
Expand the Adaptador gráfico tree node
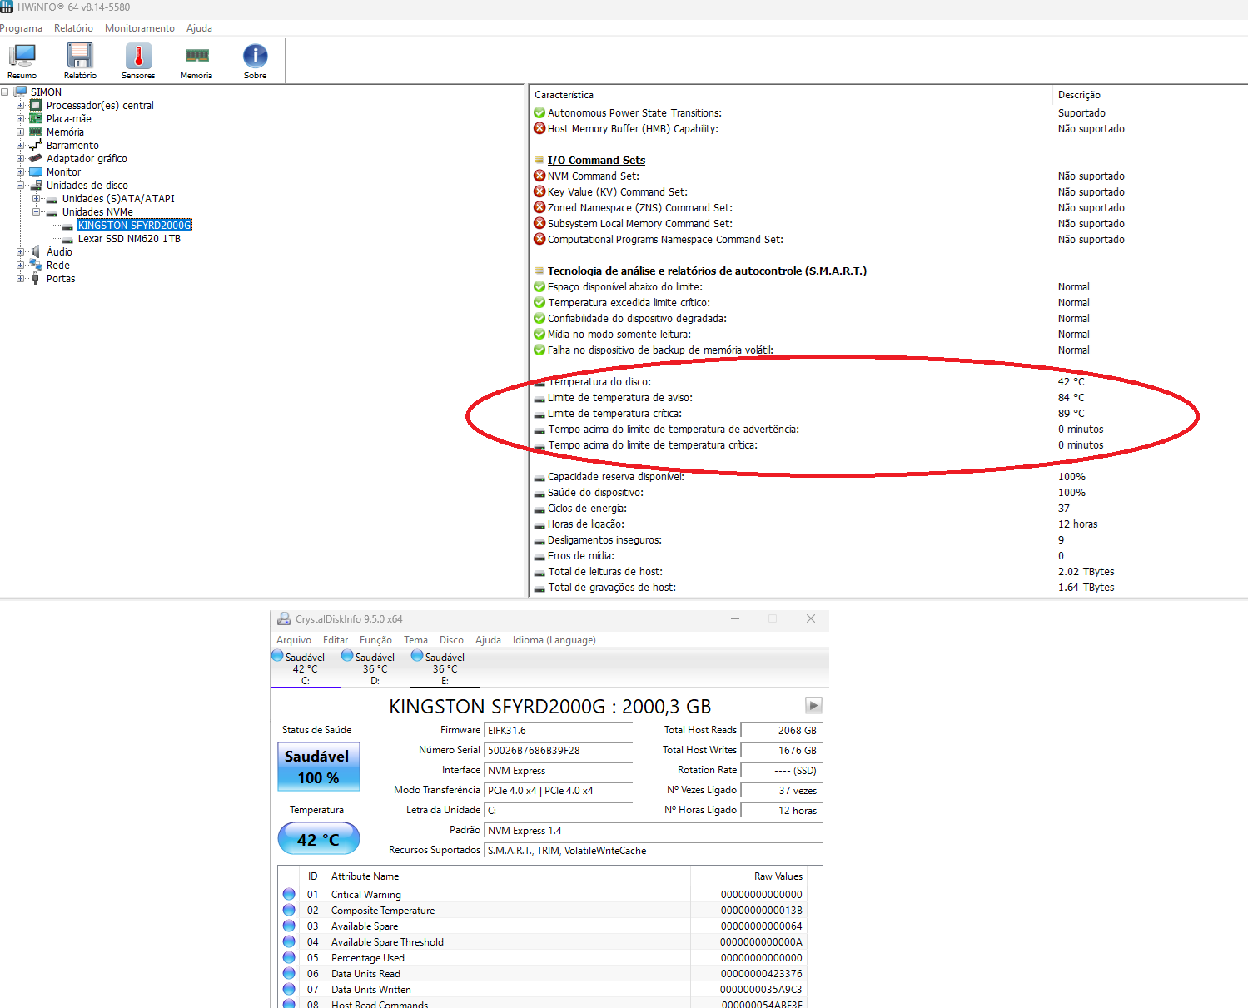point(21,159)
